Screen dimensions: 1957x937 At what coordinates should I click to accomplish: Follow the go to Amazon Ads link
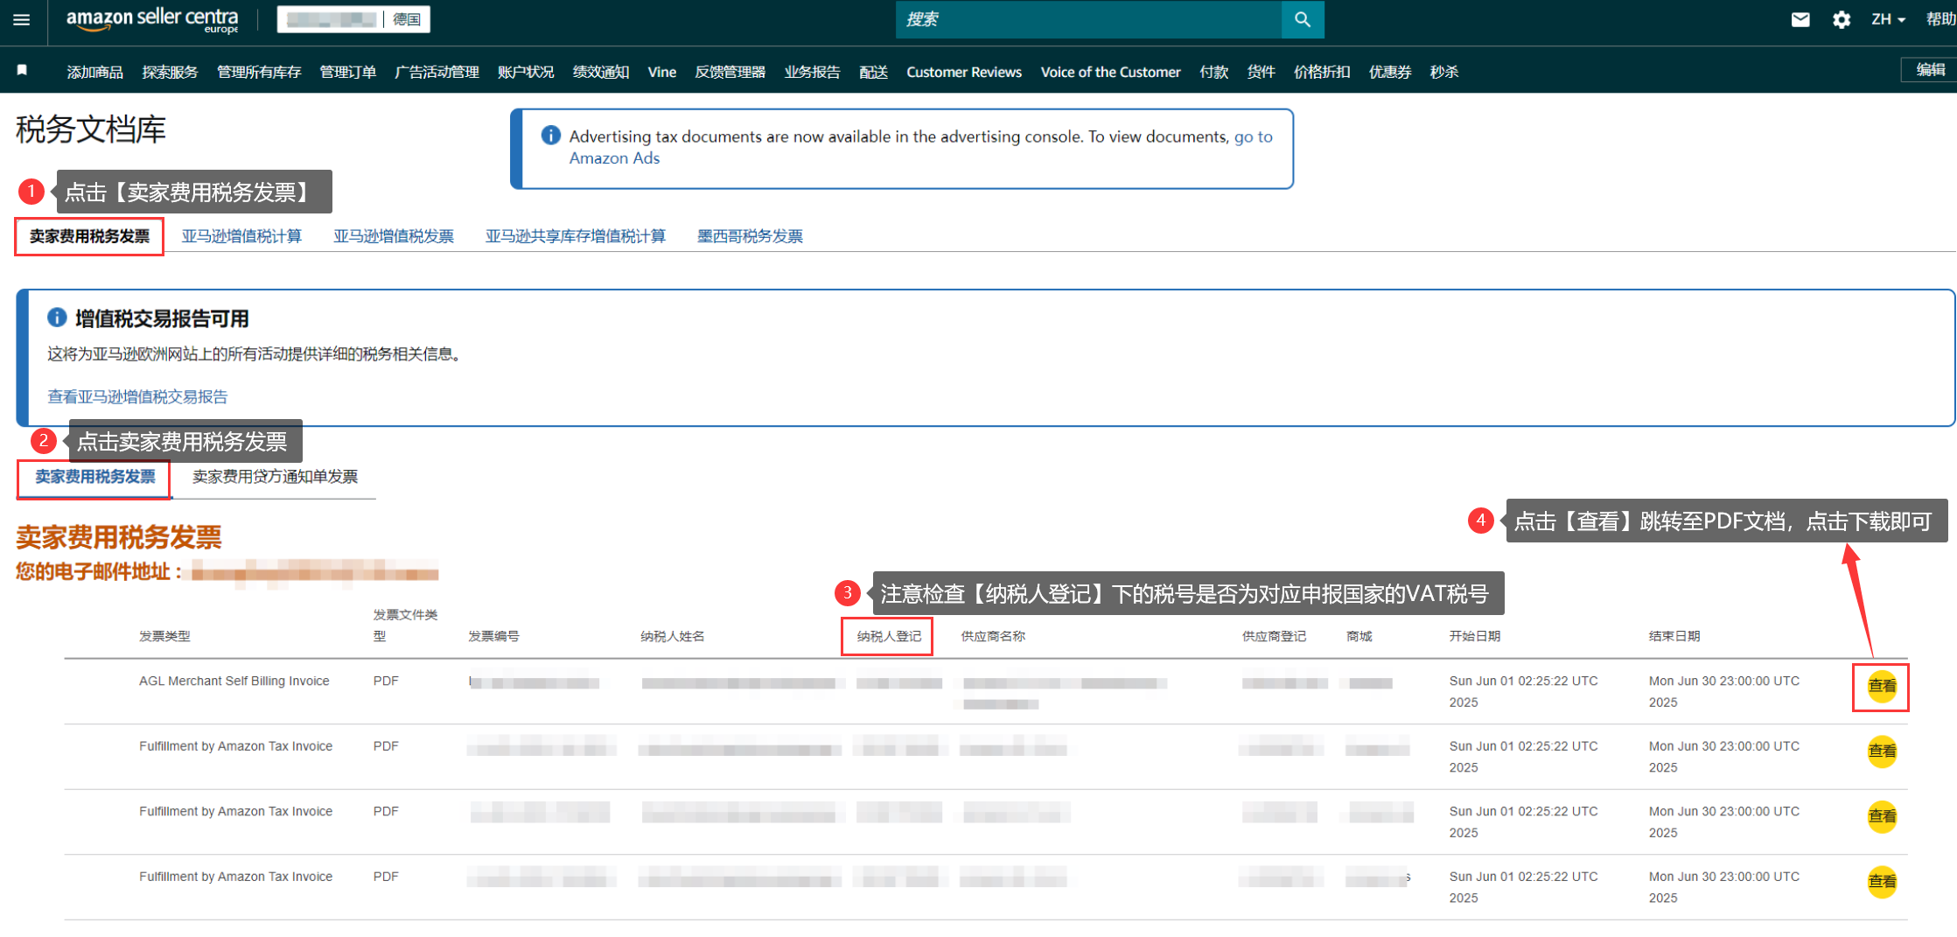[x=920, y=147]
